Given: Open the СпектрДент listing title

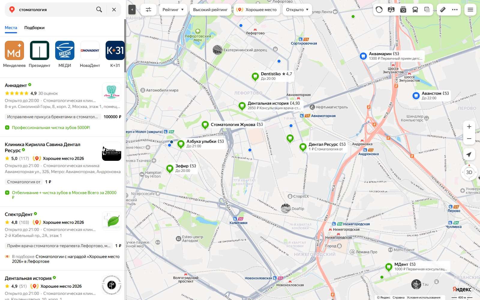Looking at the screenshot, I should coord(19,214).
